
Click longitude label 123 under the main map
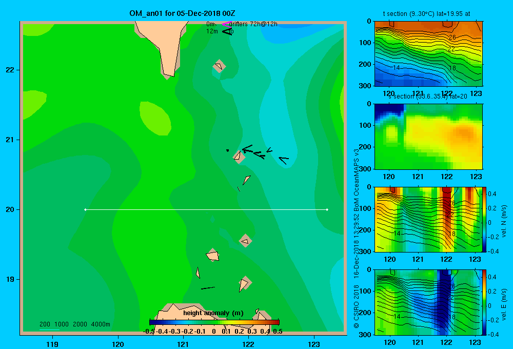pyautogui.click(x=314, y=344)
